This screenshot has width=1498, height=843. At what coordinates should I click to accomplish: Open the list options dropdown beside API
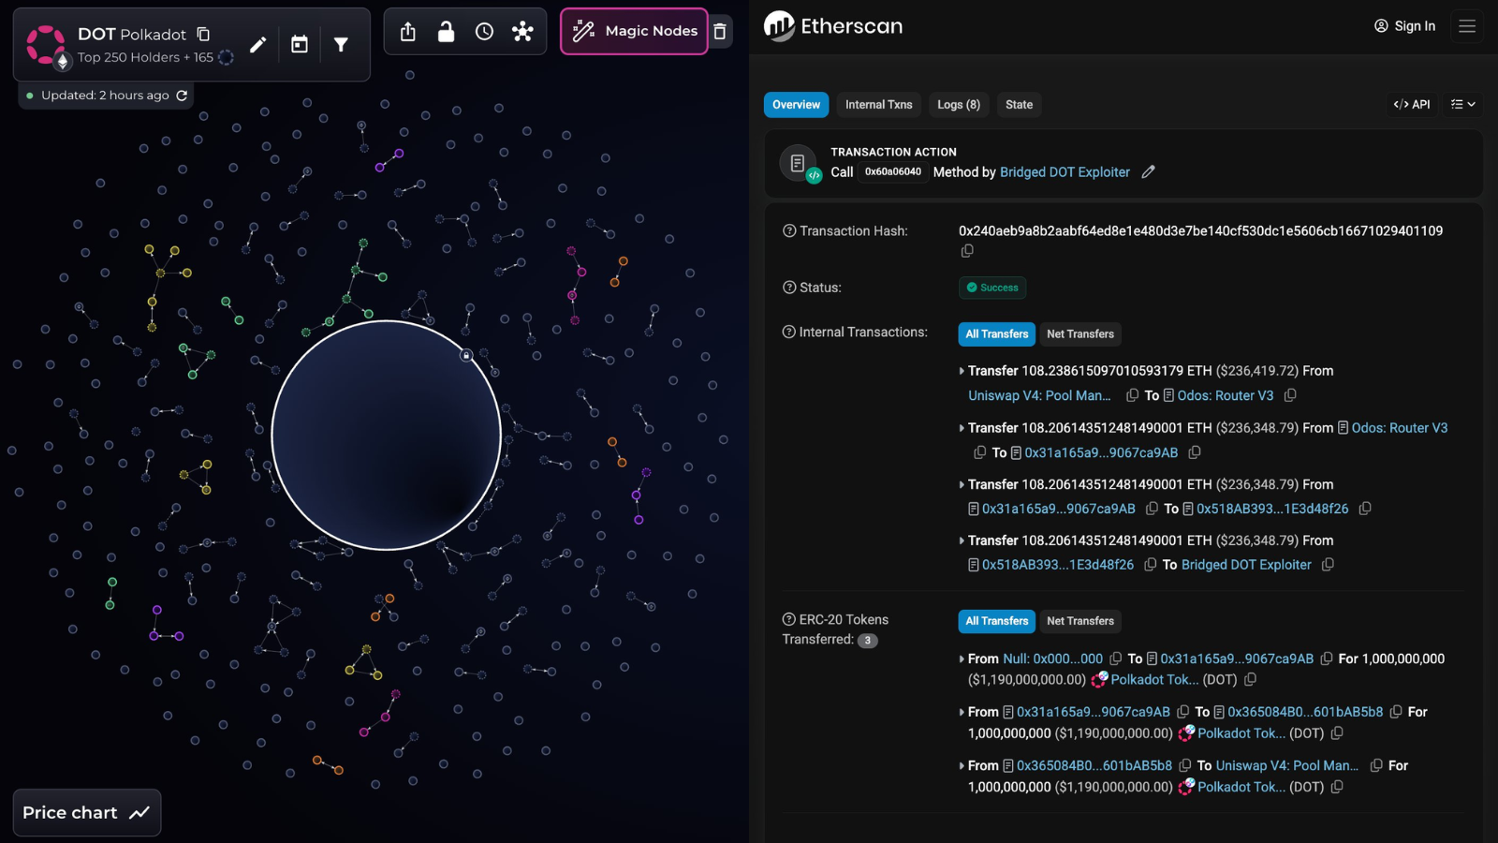pos(1463,105)
